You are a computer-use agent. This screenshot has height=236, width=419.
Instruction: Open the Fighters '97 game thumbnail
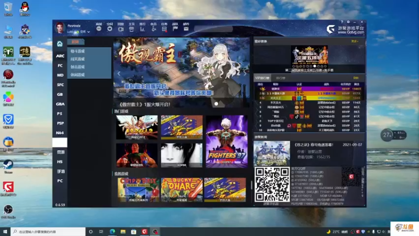[227, 142]
